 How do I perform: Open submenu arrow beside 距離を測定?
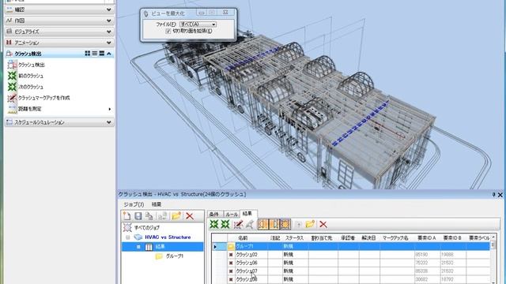[110, 109]
